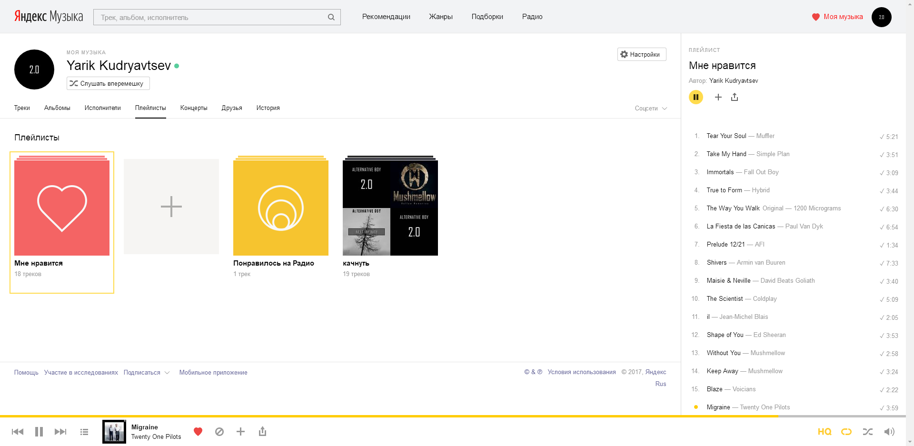Click the Rus language link

(661, 384)
